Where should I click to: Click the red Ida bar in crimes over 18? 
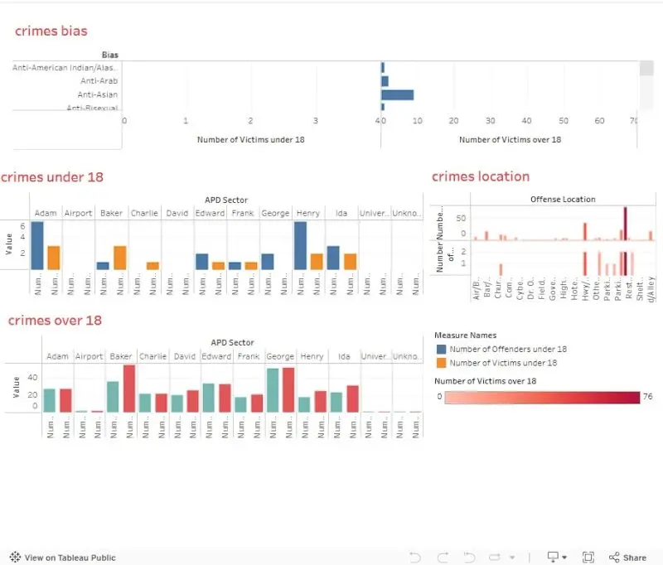[353, 399]
